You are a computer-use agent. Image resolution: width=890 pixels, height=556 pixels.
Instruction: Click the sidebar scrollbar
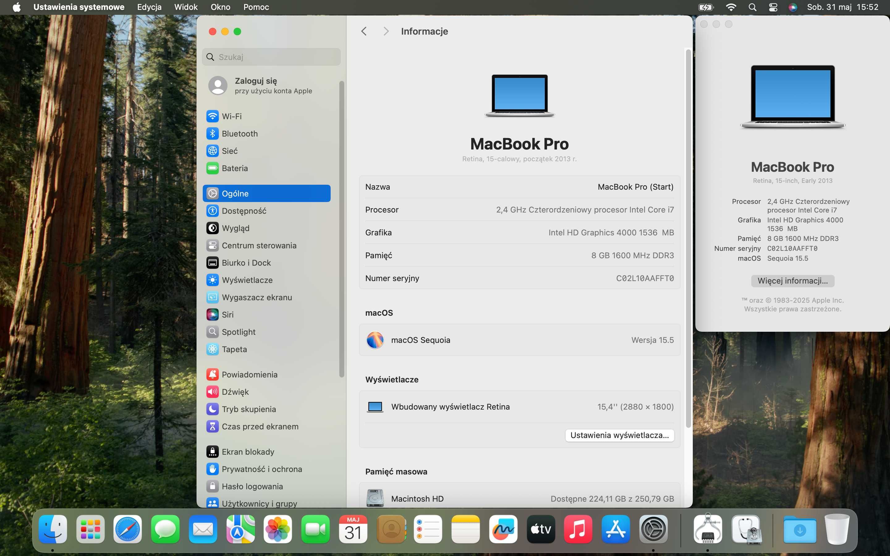pos(342,229)
